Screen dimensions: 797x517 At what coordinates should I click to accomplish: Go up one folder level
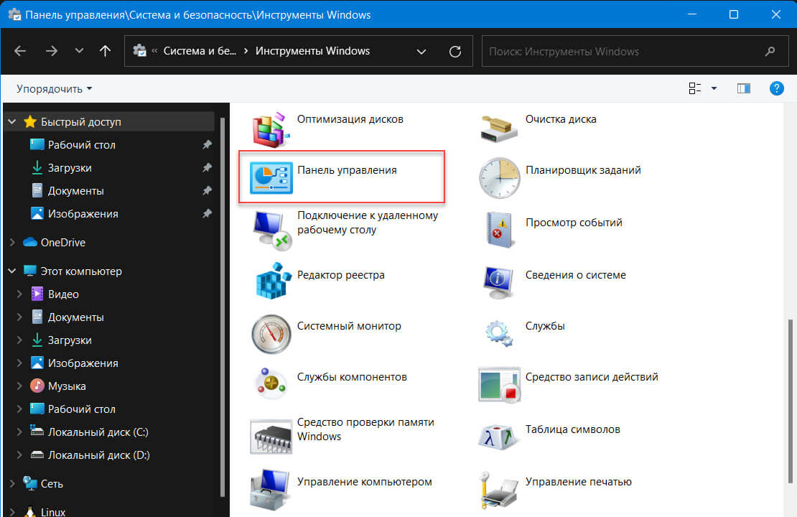point(106,51)
